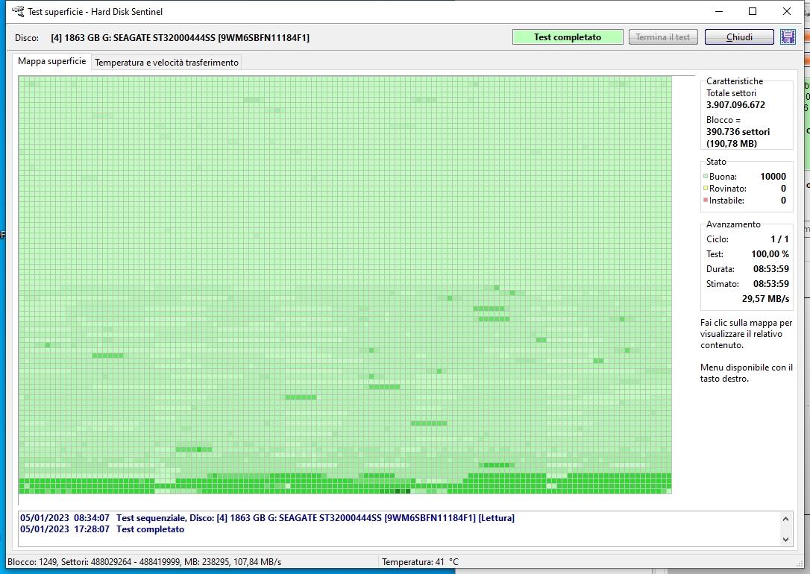Open the Mappa superficie tab

(x=51, y=61)
